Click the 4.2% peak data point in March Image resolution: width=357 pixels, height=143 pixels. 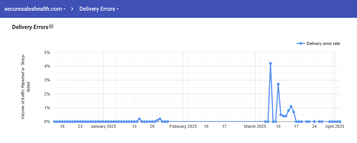click(270, 64)
